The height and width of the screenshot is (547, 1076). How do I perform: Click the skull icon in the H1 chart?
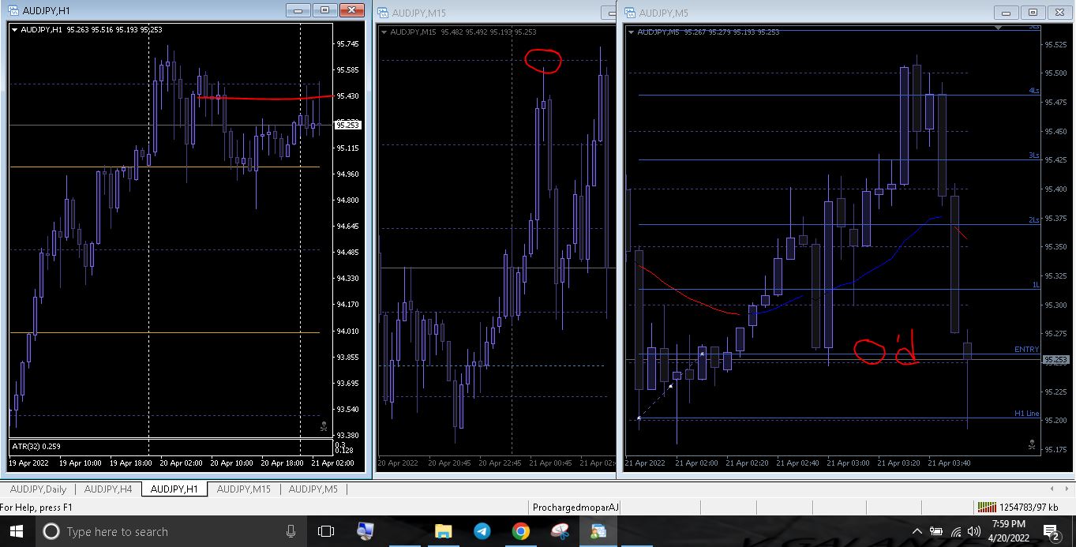click(x=323, y=426)
